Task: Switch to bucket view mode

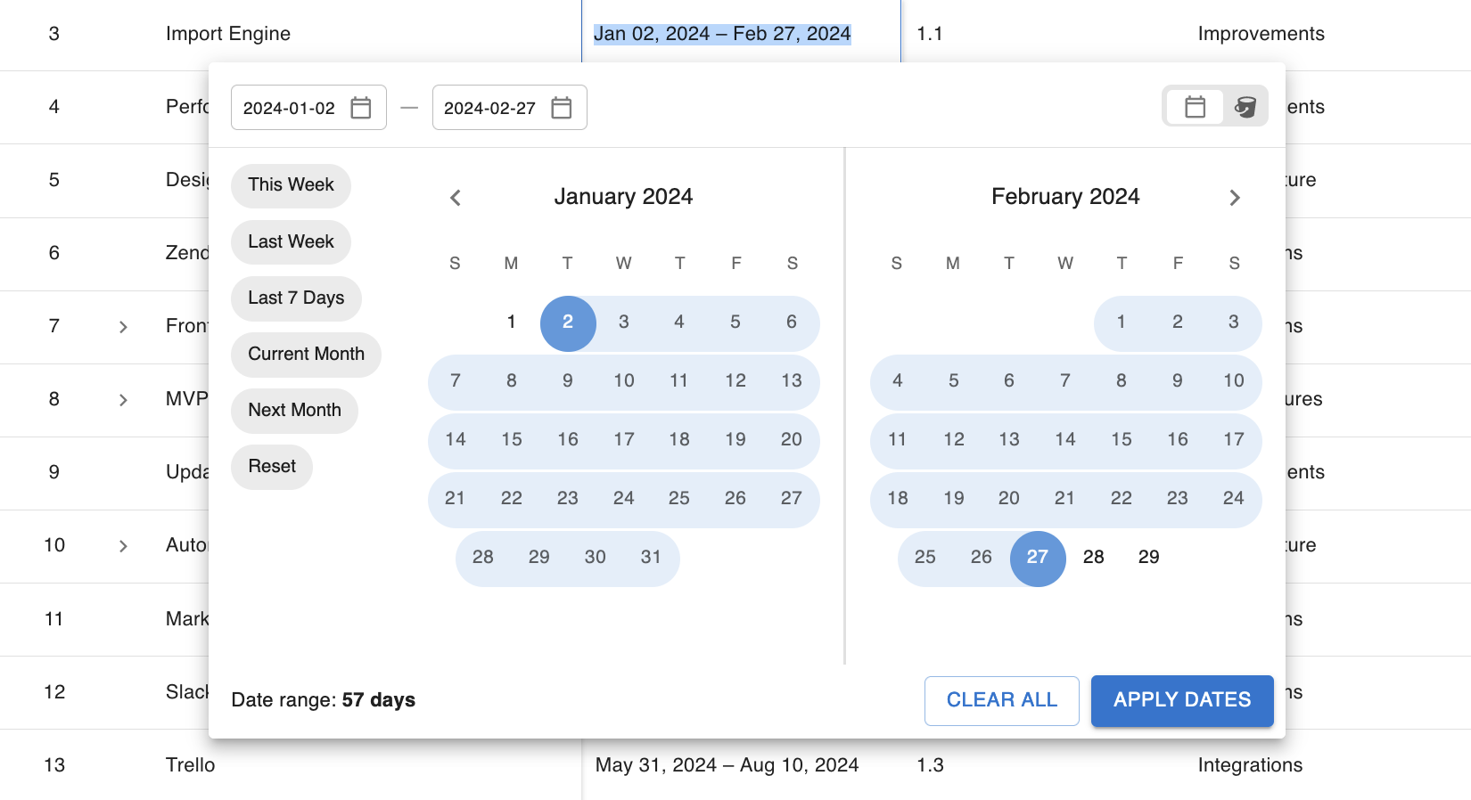Action: [1245, 107]
